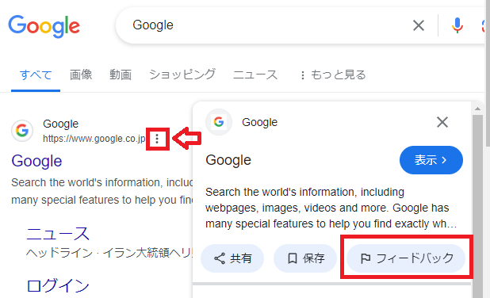Viewport: 490px width, 298px height.
Task: Open the ショッピング tab
Action: [x=182, y=75]
